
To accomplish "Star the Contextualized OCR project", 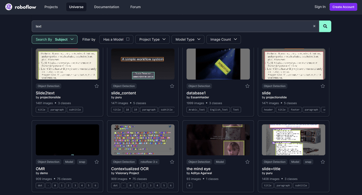I will [x=172, y=162].
